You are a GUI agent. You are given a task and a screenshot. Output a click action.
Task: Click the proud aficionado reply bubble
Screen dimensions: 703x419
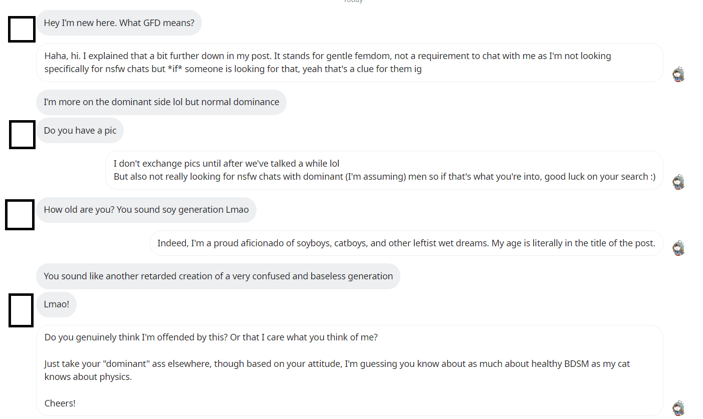pos(406,243)
